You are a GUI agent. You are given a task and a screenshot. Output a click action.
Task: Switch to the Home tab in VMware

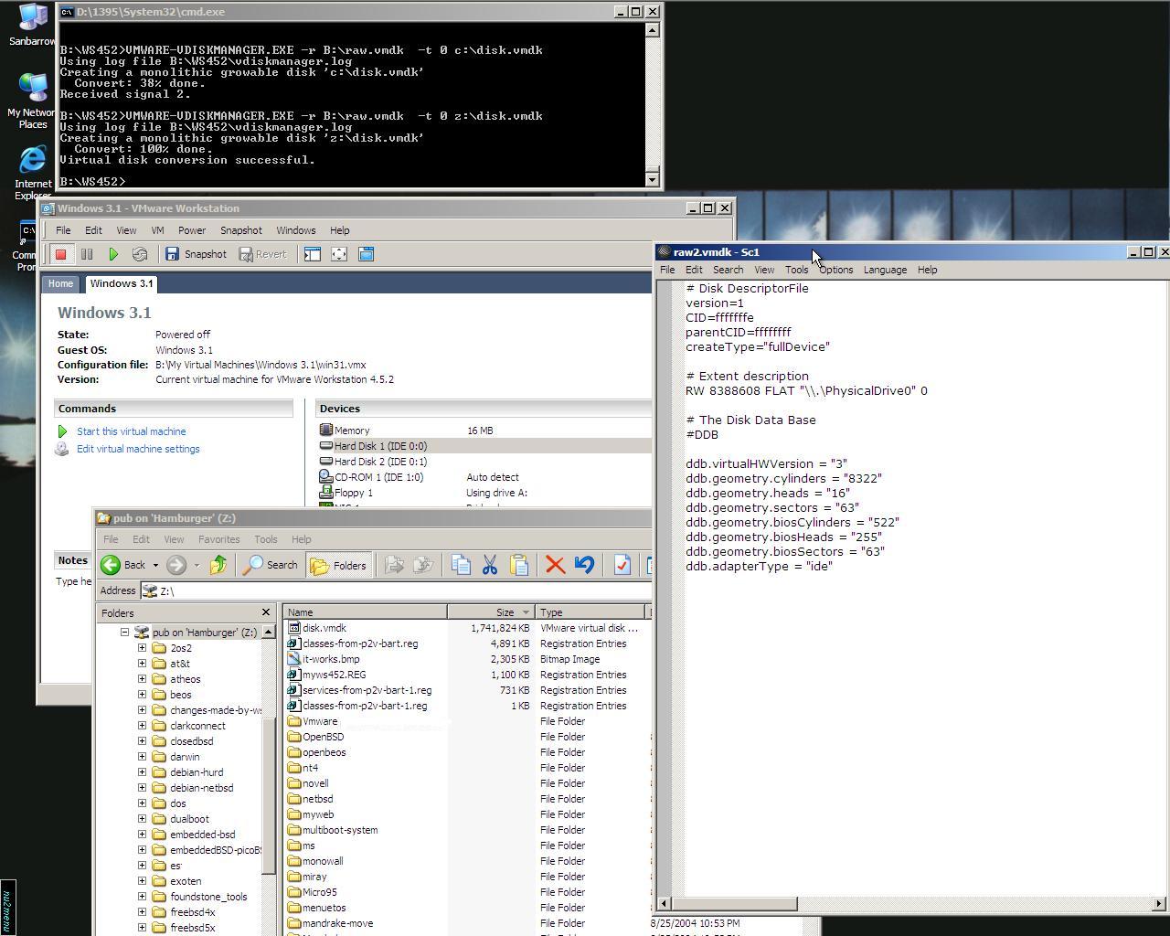60,283
